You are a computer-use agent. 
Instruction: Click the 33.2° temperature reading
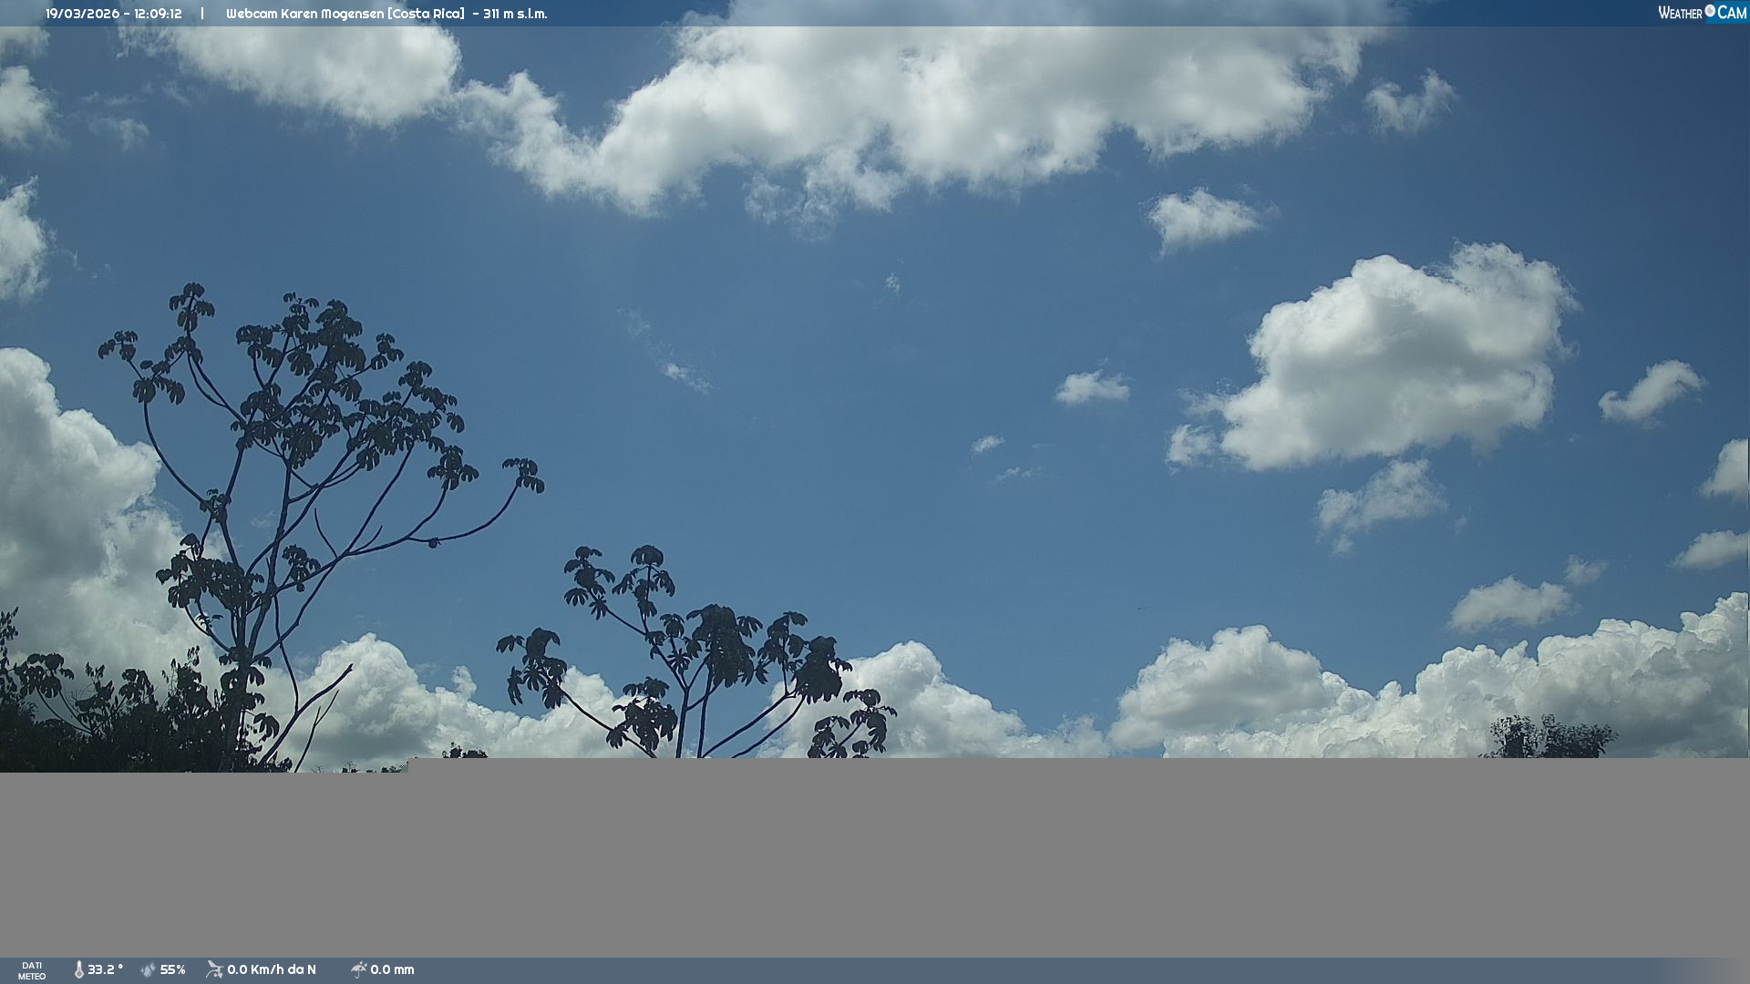click(105, 969)
